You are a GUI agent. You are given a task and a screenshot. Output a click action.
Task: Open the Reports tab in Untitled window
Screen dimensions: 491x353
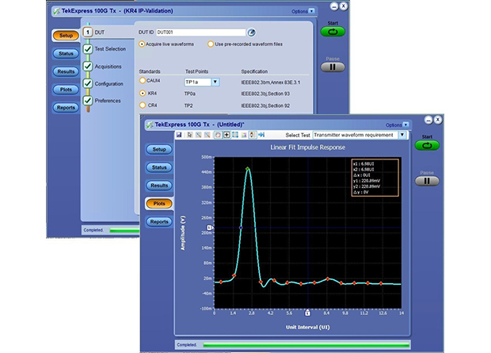click(159, 222)
